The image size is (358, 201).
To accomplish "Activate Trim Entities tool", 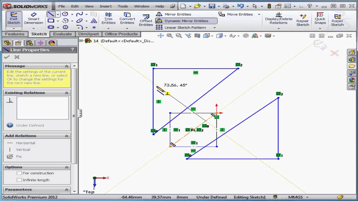I will [x=109, y=19].
